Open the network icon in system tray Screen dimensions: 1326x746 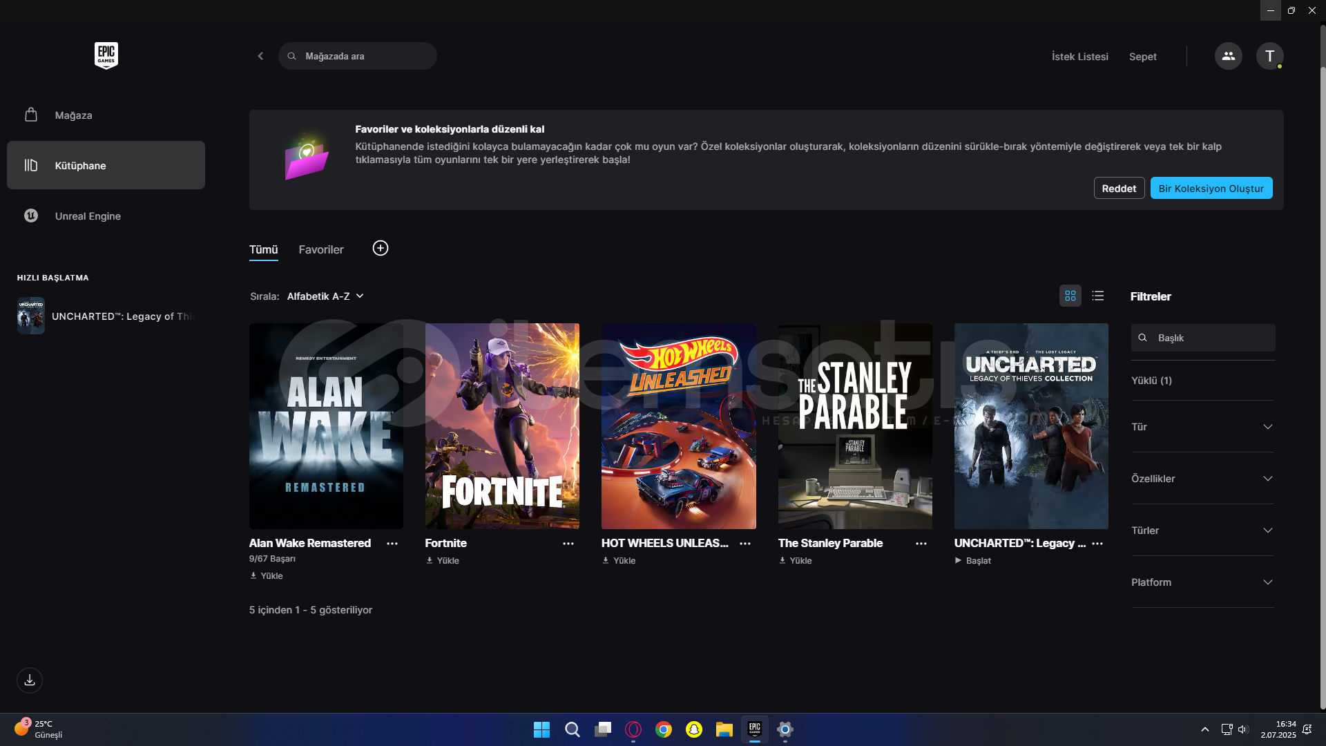pos(1227,729)
